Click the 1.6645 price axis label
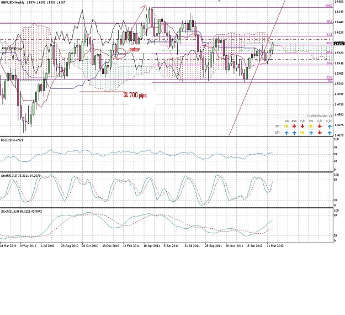Viewport: 345px width, 315px height. pos(339,12)
